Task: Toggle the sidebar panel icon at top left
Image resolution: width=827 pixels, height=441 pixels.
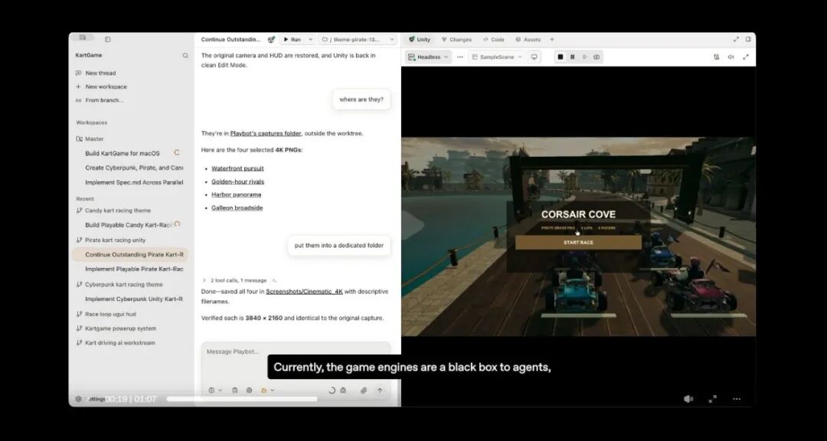Action: pyautogui.click(x=108, y=40)
